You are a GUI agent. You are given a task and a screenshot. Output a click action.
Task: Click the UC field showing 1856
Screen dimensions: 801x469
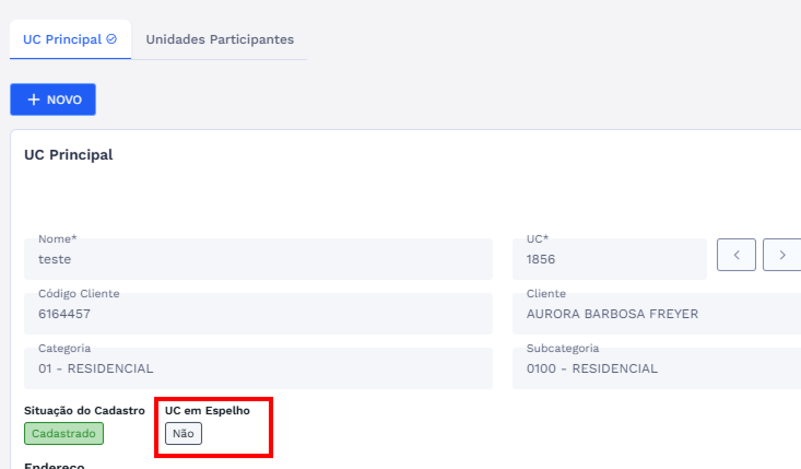(609, 260)
